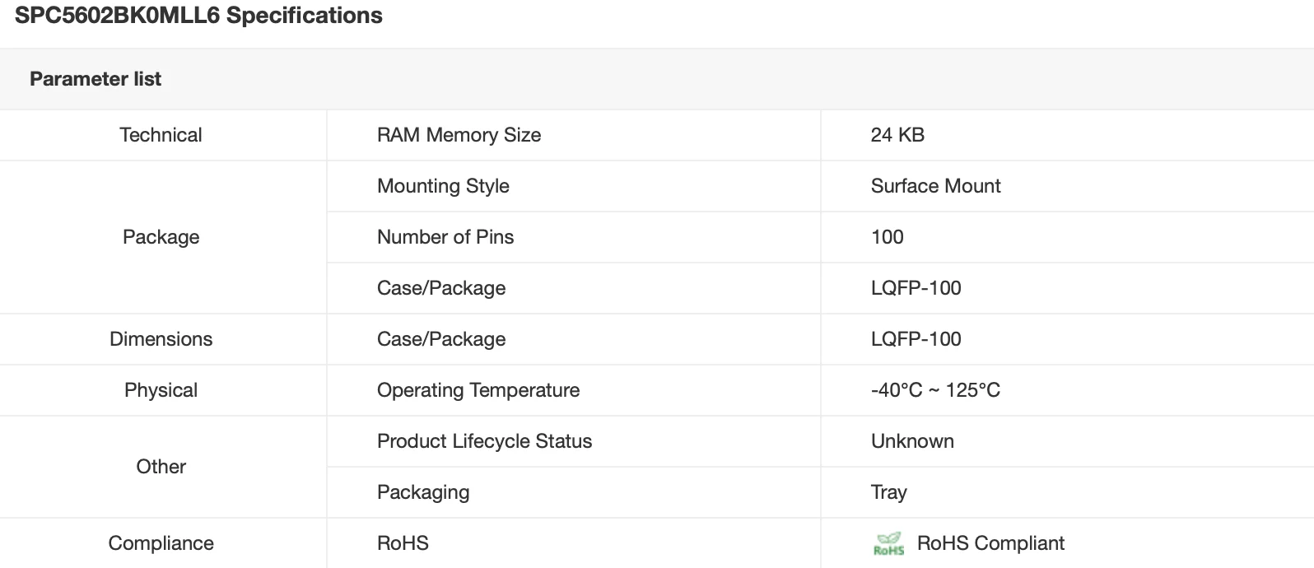Select the Tray packaging value
1314x568 pixels.
click(x=888, y=492)
